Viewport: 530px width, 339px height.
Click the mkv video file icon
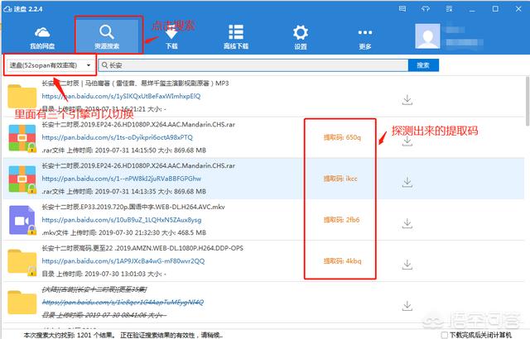click(22, 220)
